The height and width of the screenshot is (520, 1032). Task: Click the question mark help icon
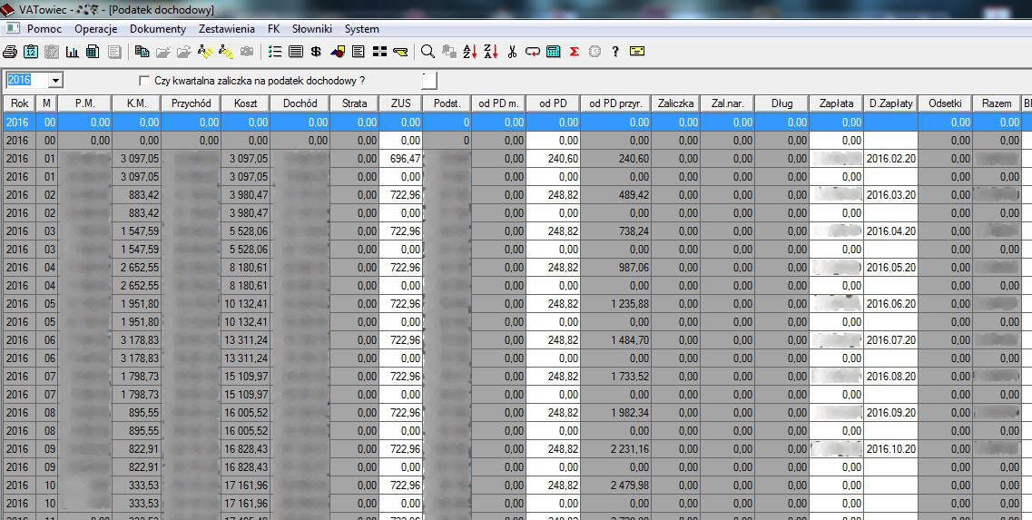615,52
